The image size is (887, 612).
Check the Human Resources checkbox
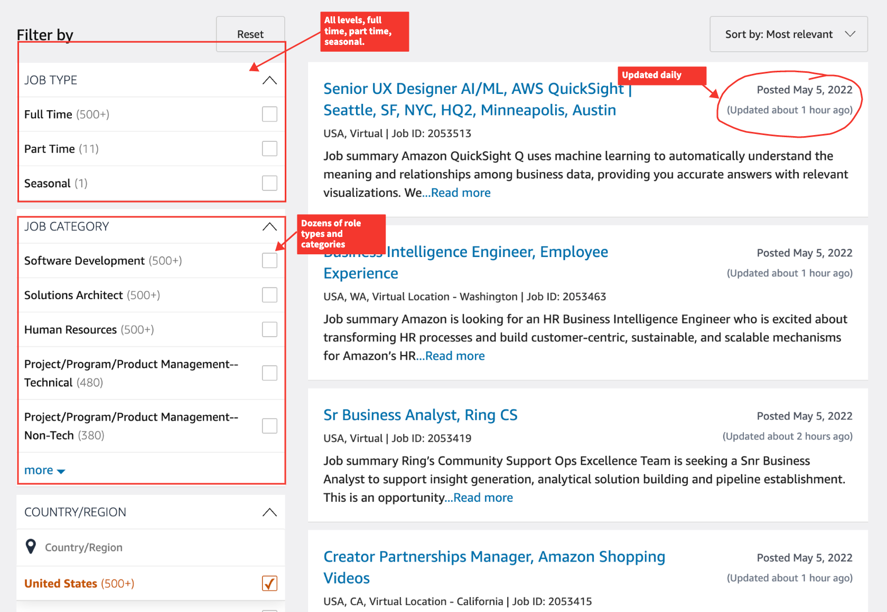pos(269,330)
